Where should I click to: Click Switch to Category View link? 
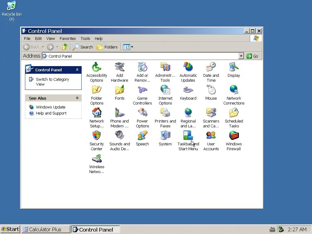52,82
